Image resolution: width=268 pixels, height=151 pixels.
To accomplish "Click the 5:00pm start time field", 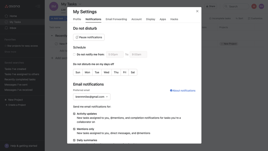I will coord(115,55).
